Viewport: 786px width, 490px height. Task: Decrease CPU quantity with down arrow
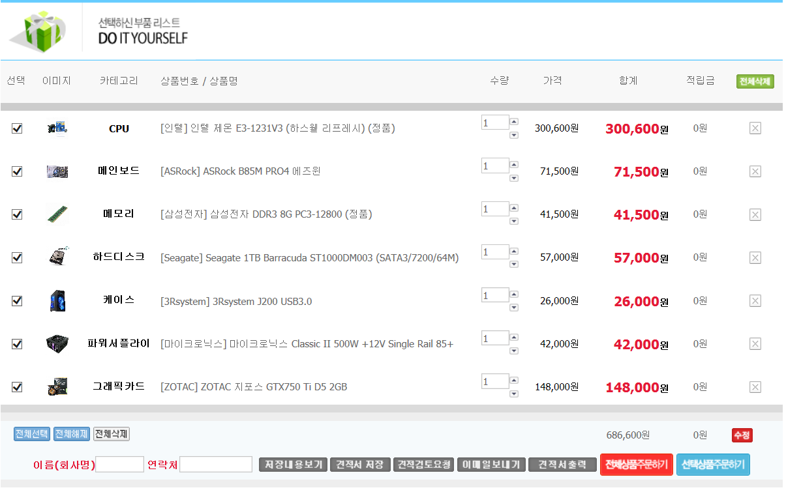[x=514, y=135]
